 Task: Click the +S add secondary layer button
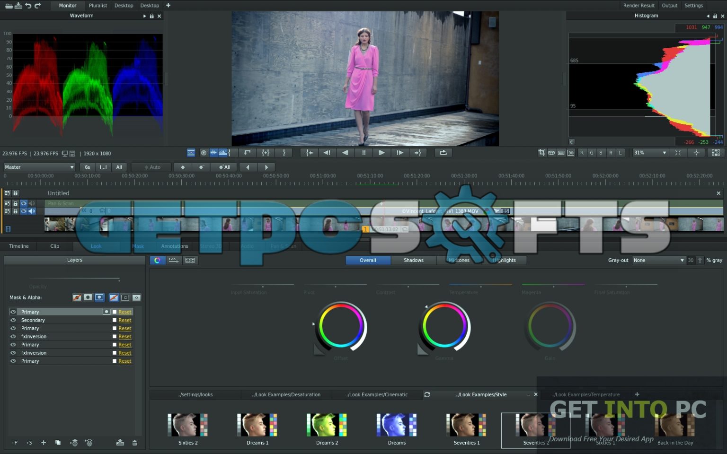point(29,443)
